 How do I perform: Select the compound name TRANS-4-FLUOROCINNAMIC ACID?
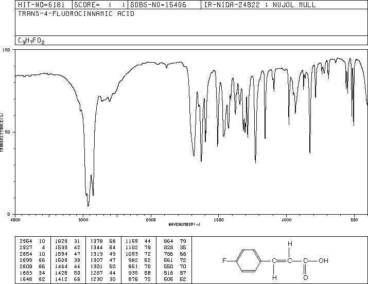click(x=76, y=13)
